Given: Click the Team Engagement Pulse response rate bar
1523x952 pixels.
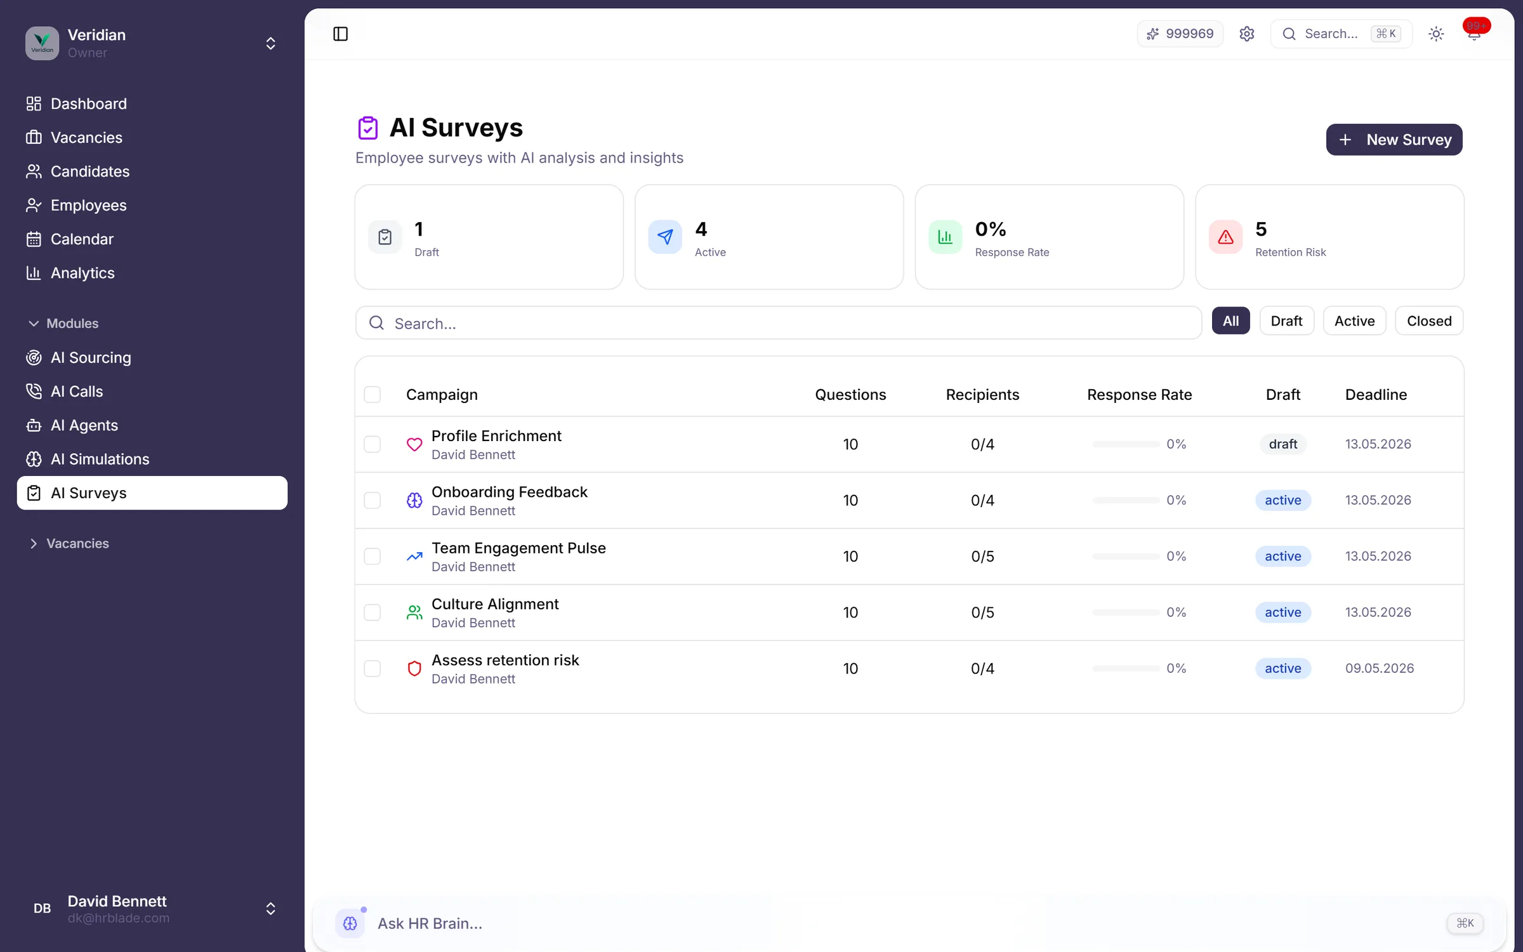Looking at the screenshot, I should [x=1126, y=556].
